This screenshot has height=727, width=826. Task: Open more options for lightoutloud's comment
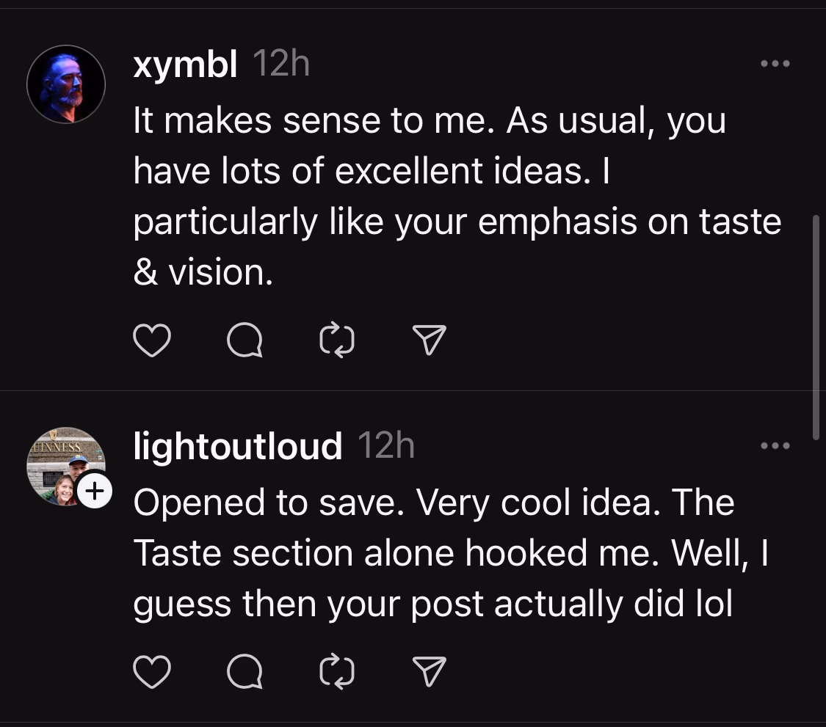(x=775, y=445)
